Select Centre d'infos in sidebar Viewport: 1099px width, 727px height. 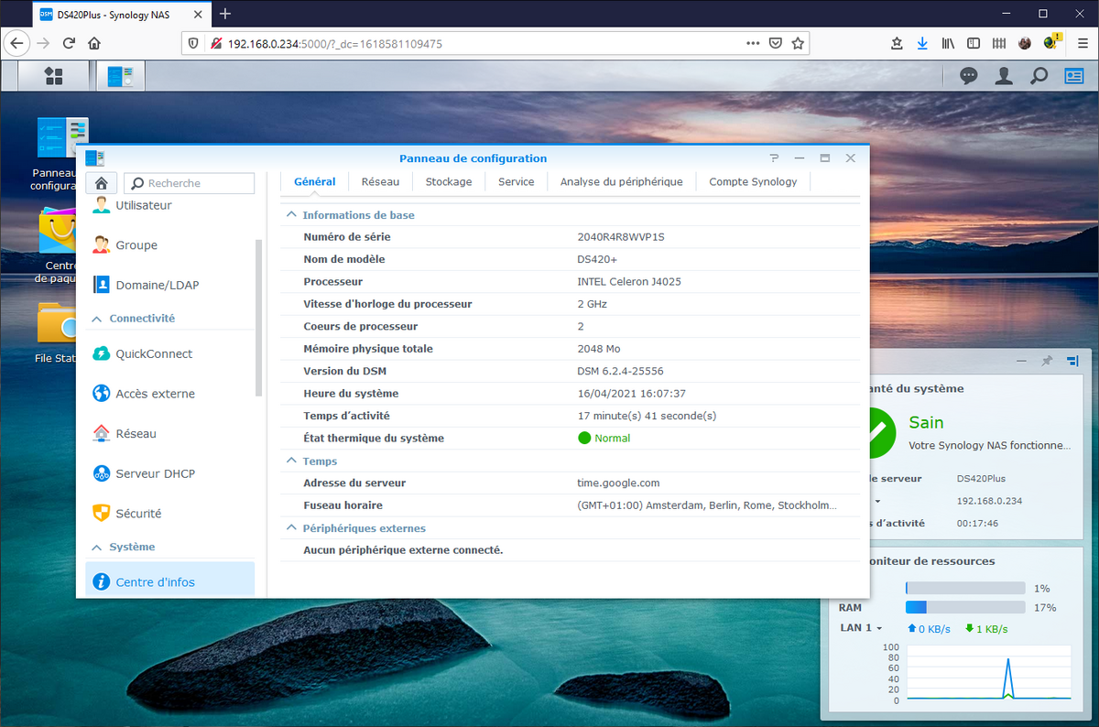click(170, 581)
